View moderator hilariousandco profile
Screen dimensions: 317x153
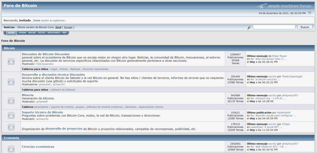[x=45, y=64]
